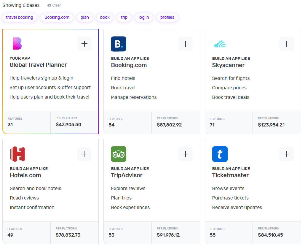Click the Skyscanner cloud logo
This screenshot has width=305, height=247.
pos(220,44)
